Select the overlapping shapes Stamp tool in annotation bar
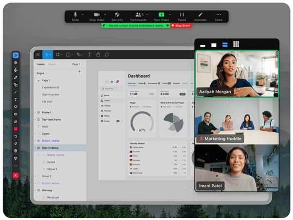Image resolution: width=293 pixels, height=220 pixels. click(x=16, y=85)
